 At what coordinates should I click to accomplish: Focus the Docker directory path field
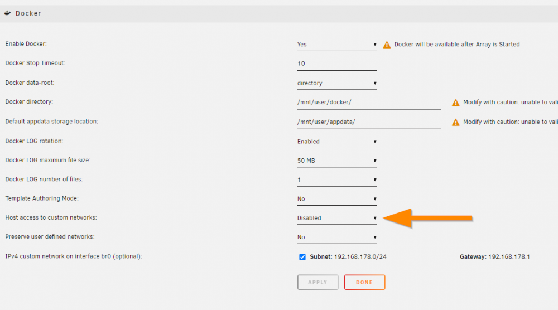click(369, 103)
